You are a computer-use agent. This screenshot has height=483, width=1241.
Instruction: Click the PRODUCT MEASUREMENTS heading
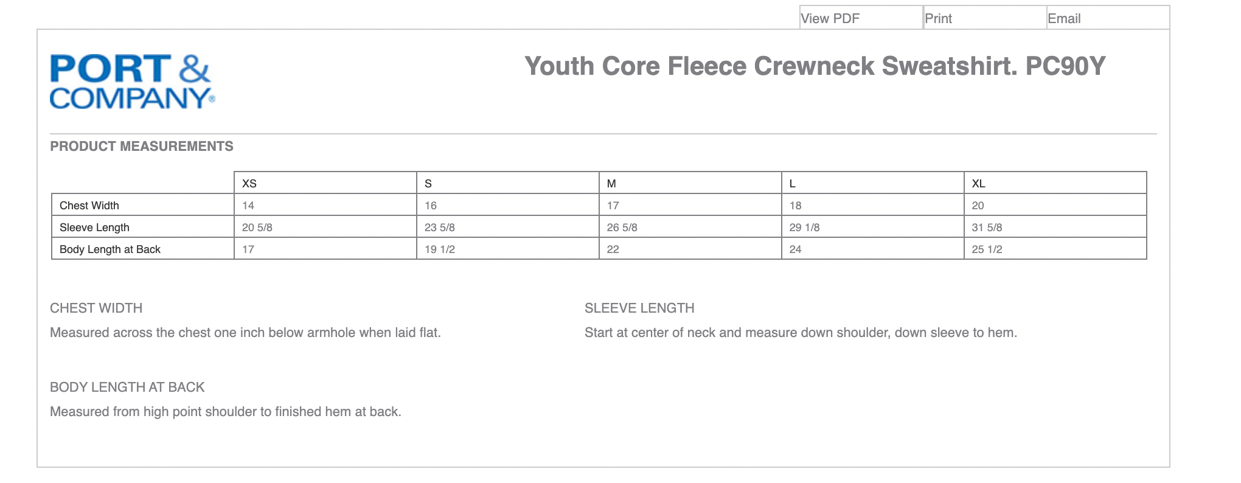(142, 146)
